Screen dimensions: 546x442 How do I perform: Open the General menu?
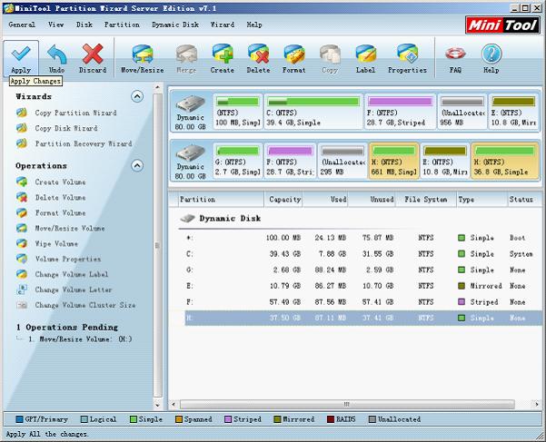pos(22,25)
